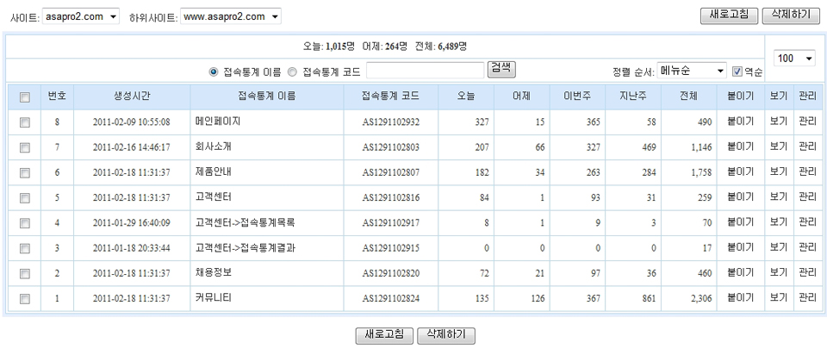Image resolution: width=827 pixels, height=349 pixels.
Task: Select the 접속통계 이름 radio button
Action: point(214,72)
